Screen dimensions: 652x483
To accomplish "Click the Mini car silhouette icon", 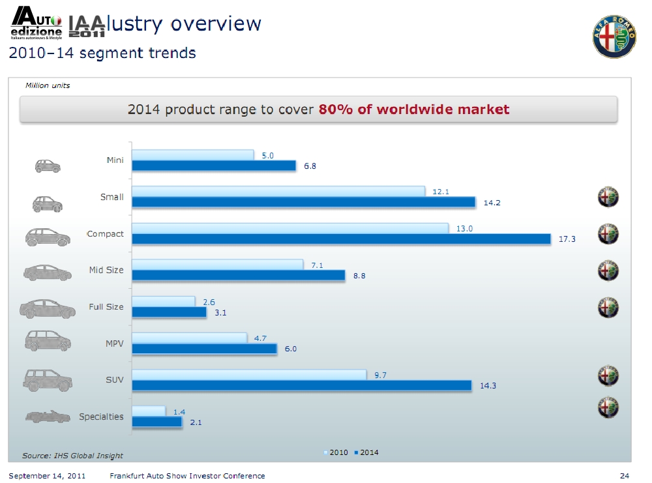I will [x=47, y=166].
